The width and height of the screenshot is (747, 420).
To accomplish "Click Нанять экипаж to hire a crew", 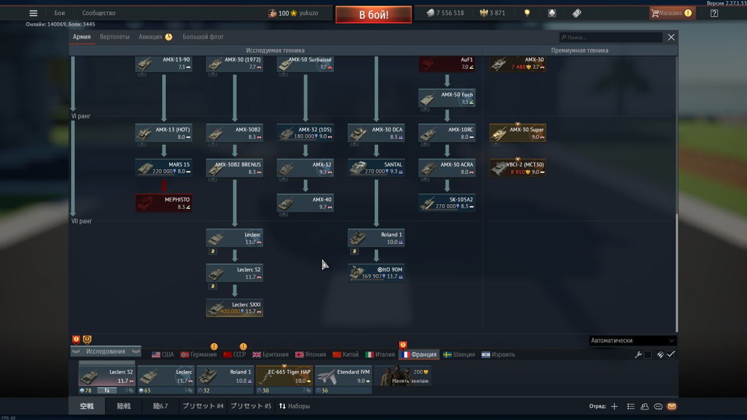I will coord(403,377).
